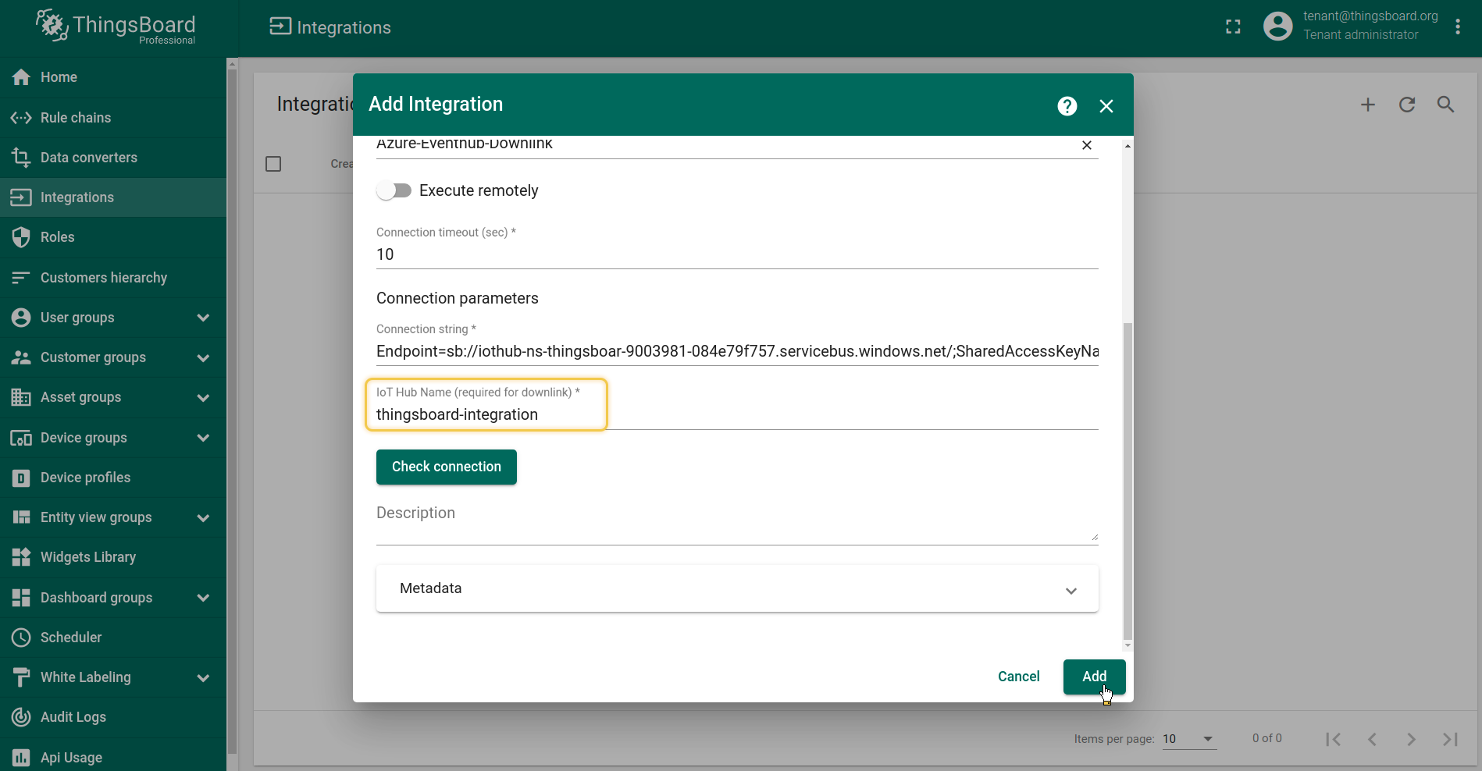Click the Add button
1482x771 pixels.
tap(1093, 677)
